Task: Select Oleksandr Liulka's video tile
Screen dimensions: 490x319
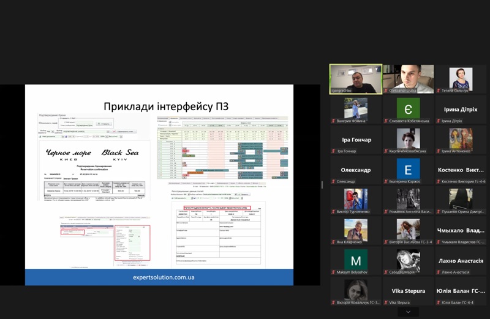Action: click(408, 79)
